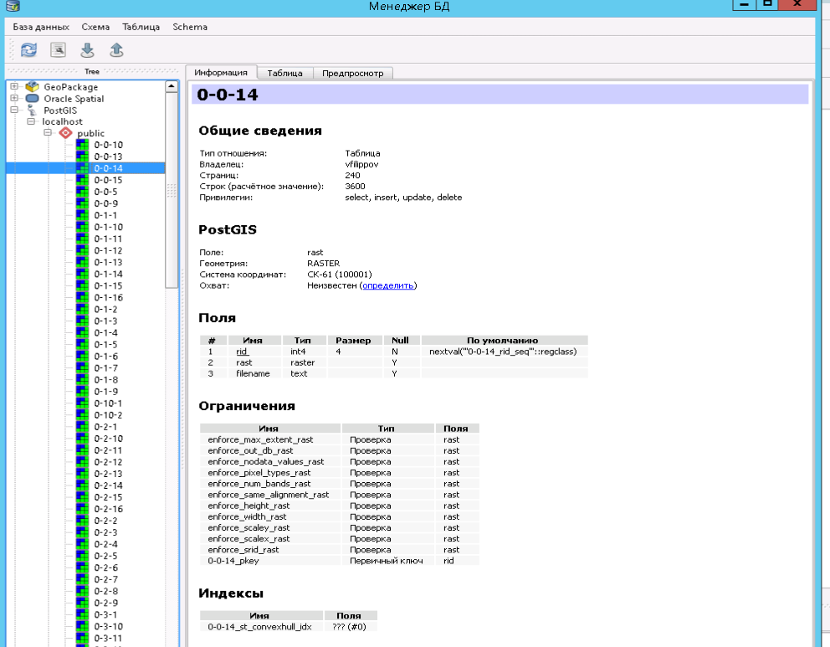Select table 0-1-11 in tree
This screenshot has height=647, width=830.
coord(108,239)
